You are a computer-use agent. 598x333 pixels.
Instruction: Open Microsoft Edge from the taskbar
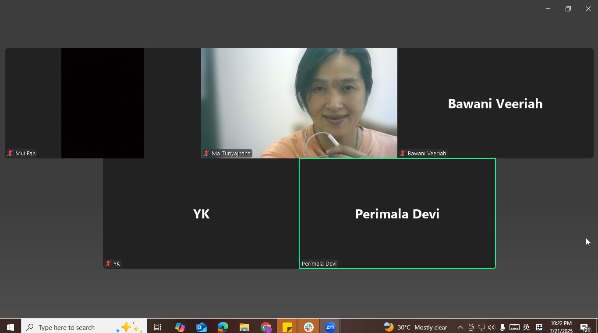pyautogui.click(x=223, y=327)
